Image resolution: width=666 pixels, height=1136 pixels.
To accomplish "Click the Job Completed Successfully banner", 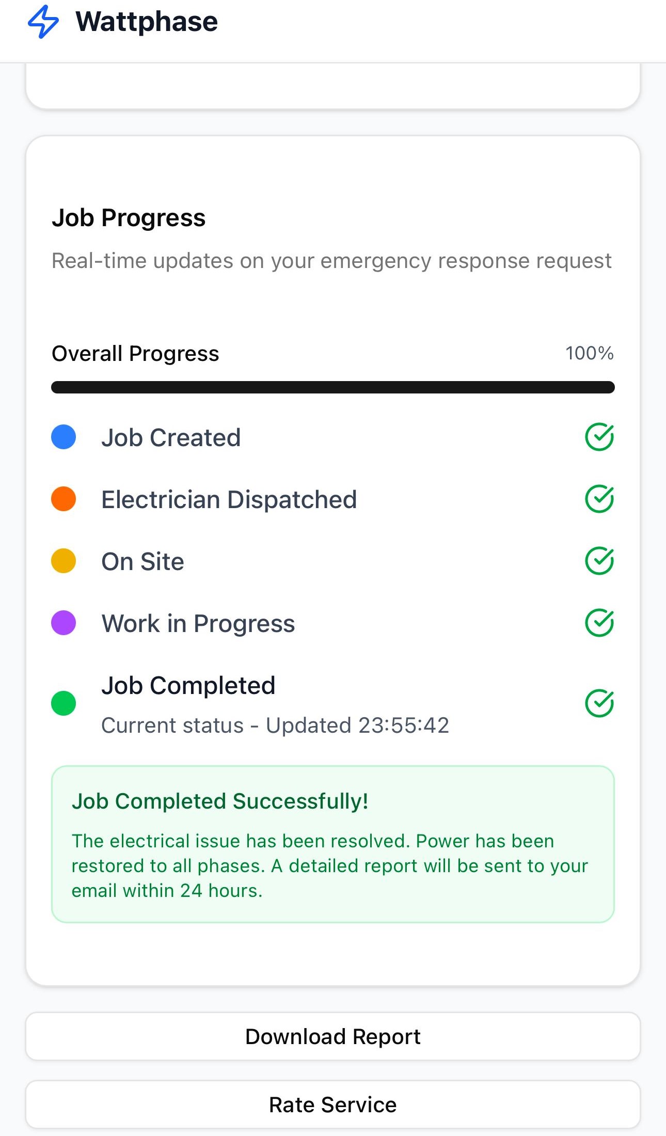I will tap(332, 844).
